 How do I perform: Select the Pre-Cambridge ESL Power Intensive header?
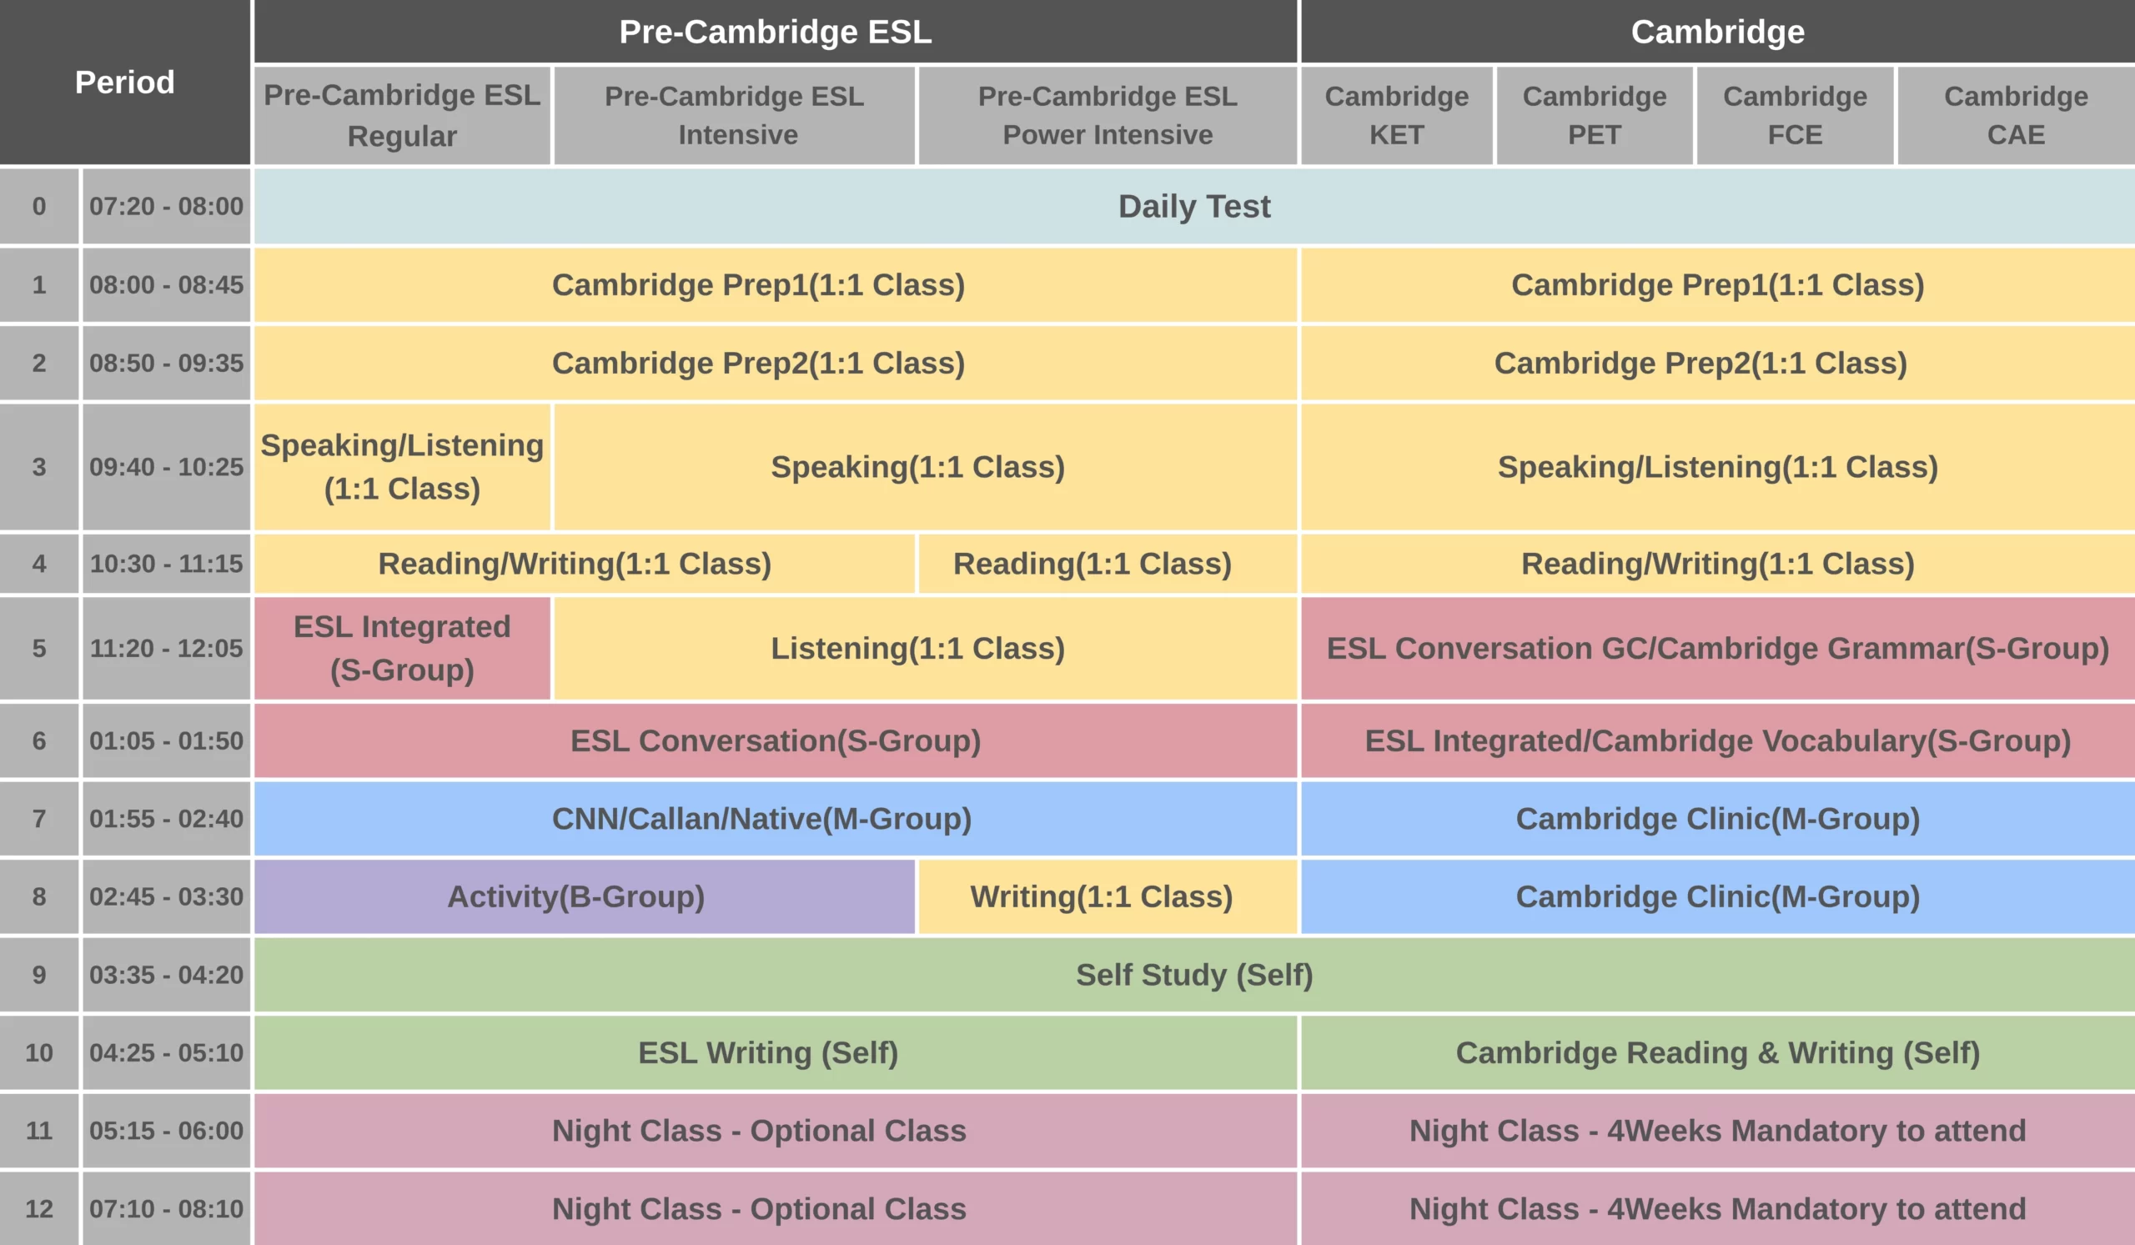point(1108,115)
